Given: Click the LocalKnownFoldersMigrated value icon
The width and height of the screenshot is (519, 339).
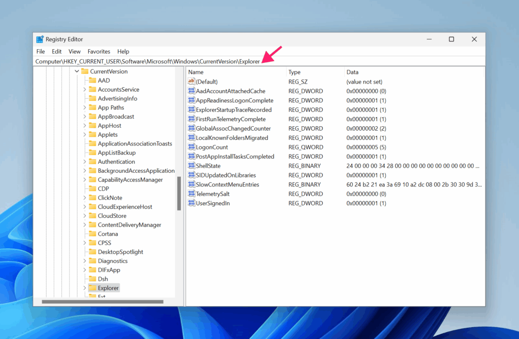Looking at the screenshot, I should tap(191, 137).
